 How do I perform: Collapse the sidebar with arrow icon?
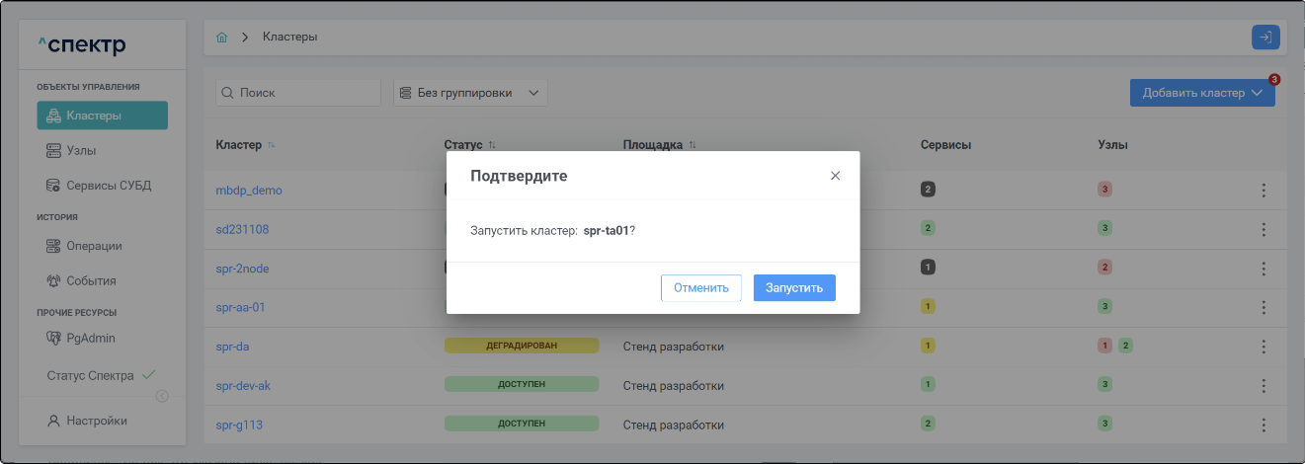162,396
